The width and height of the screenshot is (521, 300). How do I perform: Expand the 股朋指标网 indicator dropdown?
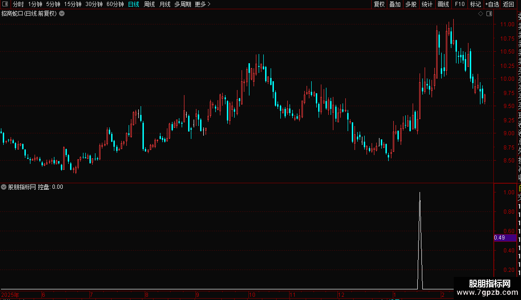pos(4,187)
